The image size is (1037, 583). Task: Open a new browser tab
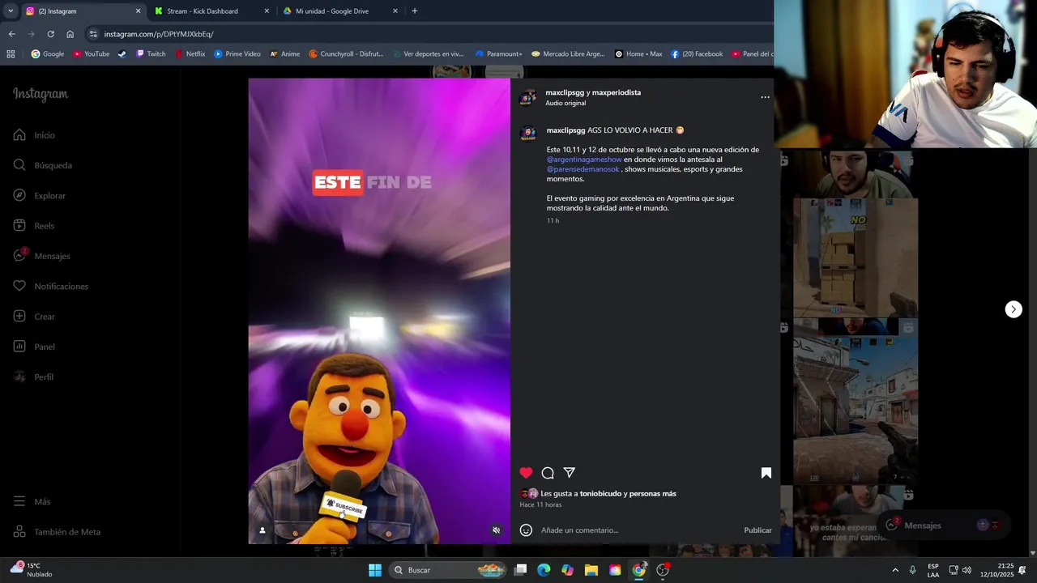(415, 11)
